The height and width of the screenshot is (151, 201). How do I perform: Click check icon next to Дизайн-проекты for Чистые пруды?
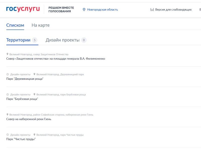(x=8, y=135)
